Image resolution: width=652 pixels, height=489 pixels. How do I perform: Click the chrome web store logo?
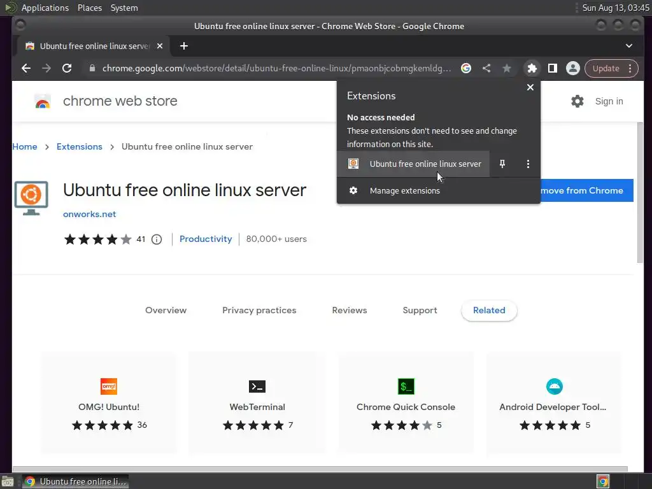[x=43, y=101]
